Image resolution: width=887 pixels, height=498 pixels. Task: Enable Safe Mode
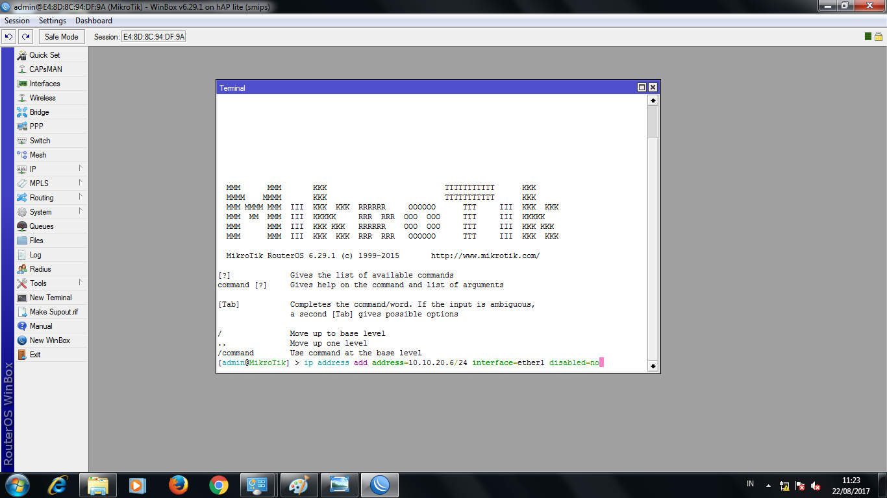(x=61, y=36)
